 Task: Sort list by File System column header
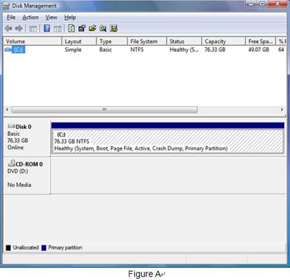pos(147,41)
